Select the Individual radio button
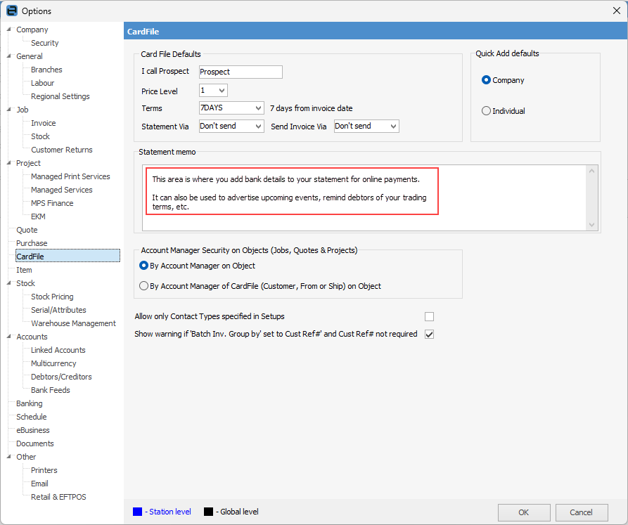The height and width of the screenshot is (525, 628). (486, 111)
